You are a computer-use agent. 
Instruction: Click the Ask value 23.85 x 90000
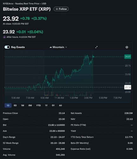tap(57, 131)
